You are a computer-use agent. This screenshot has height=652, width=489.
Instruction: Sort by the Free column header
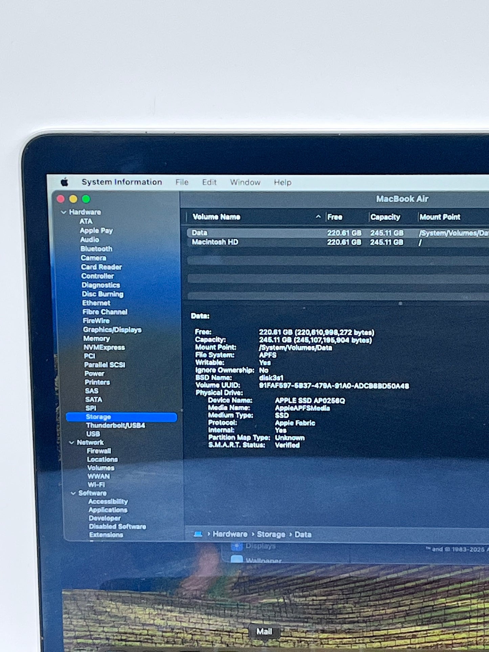tap(335, 217)
